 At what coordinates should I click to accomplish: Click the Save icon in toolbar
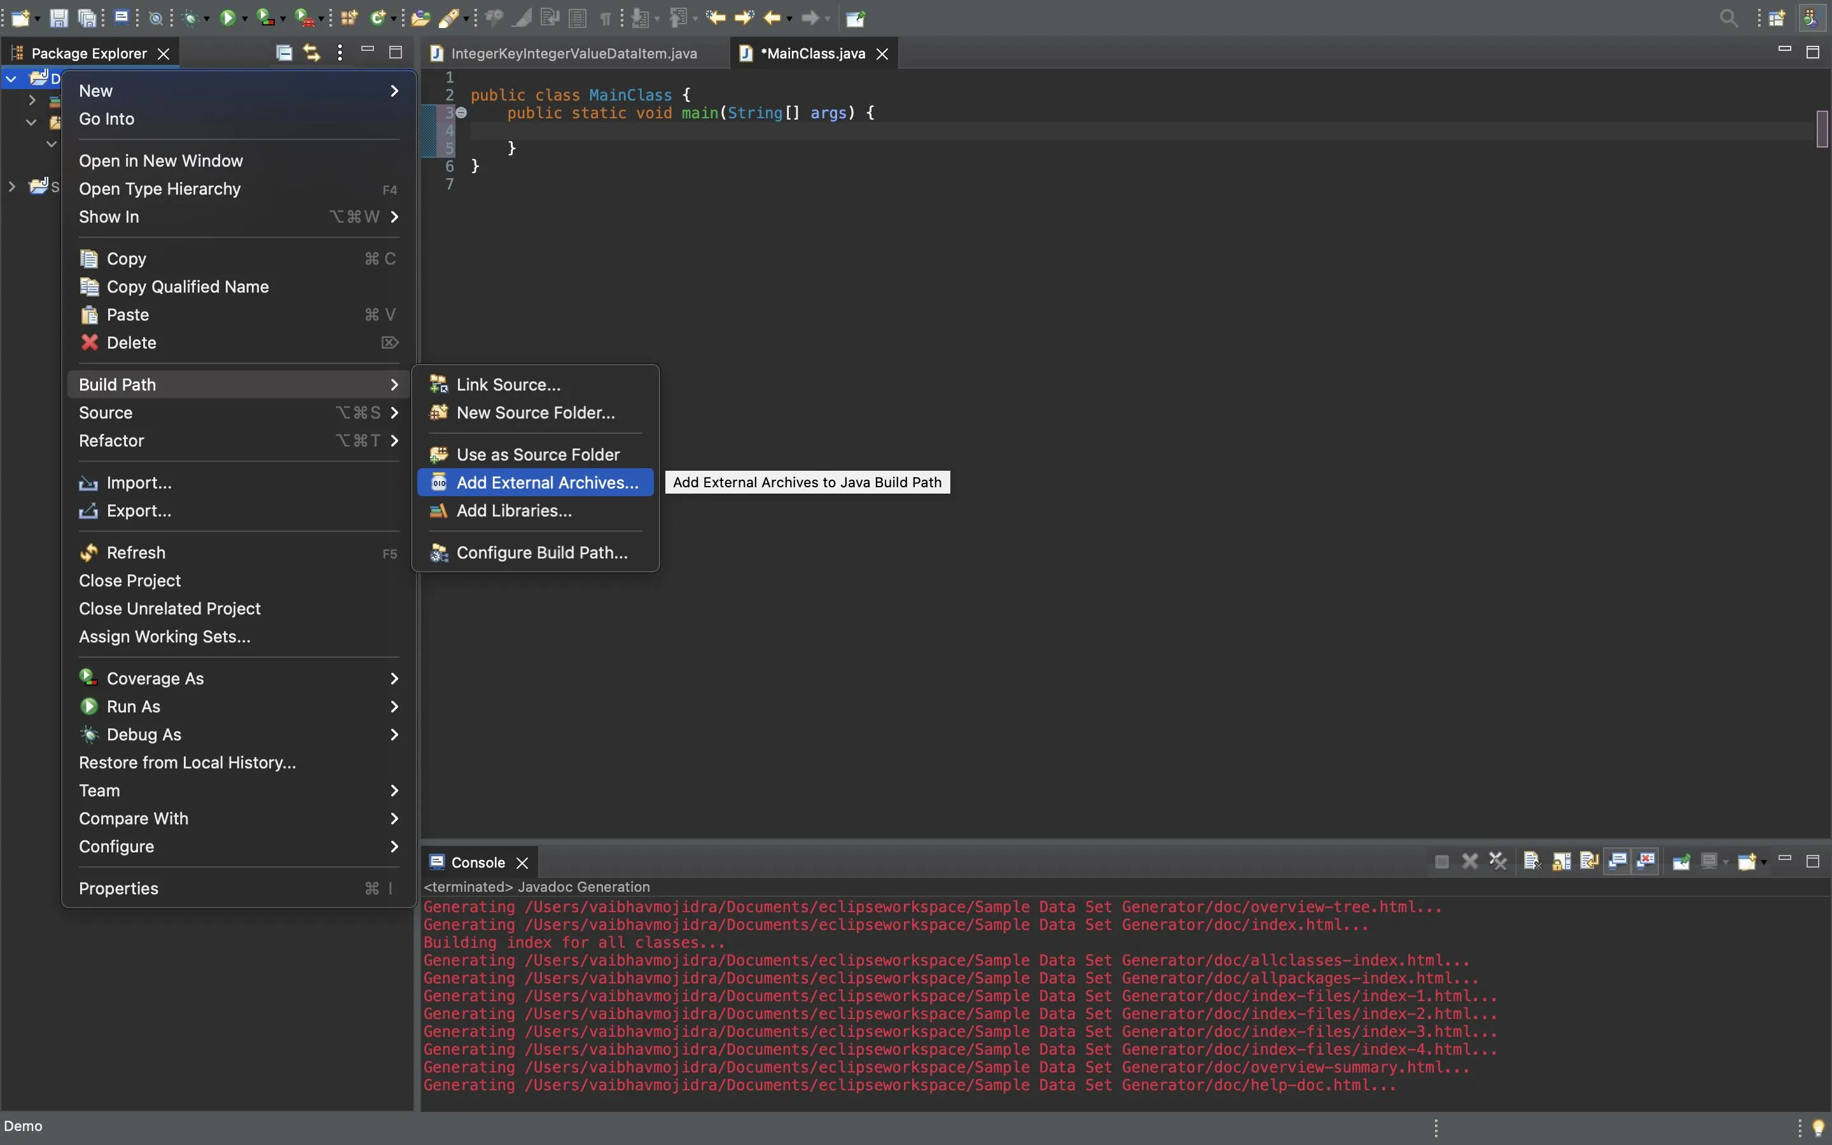(x=59, y=18)
